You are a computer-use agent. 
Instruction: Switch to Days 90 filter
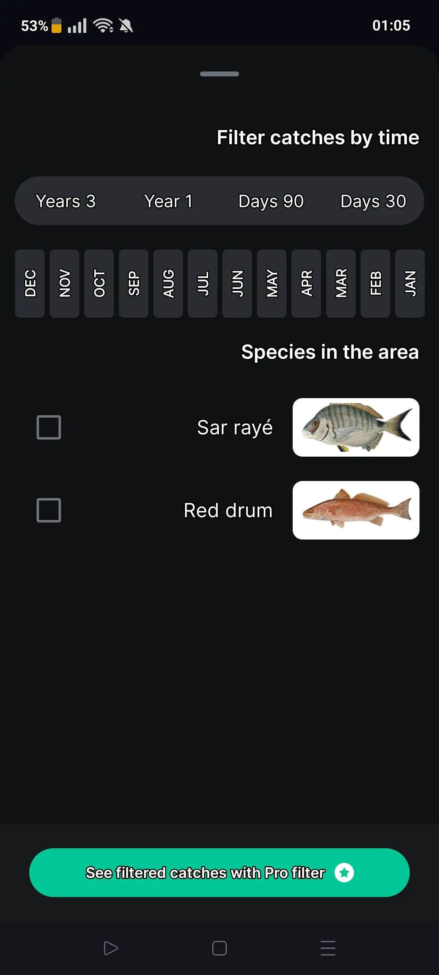click(271, 201)
